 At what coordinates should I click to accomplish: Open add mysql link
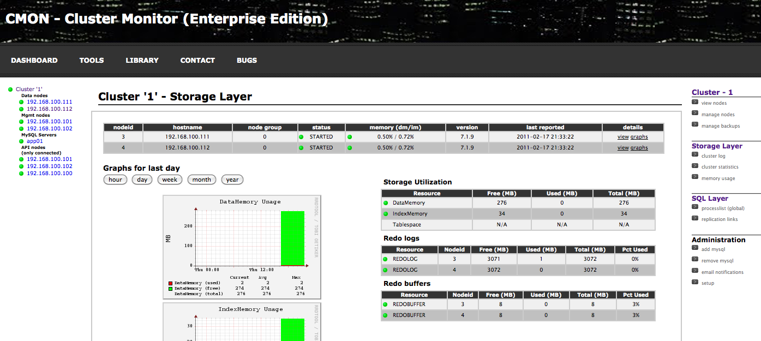point(714,249)
